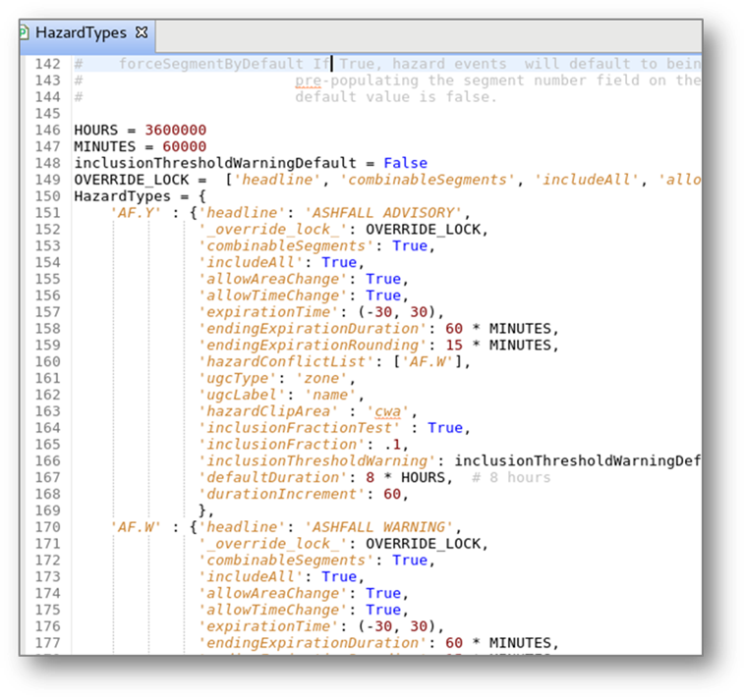The image size is (744, 697).
Task: Click 'endingExpirationRounding' on line 159
Action: [x=313, y=346]
